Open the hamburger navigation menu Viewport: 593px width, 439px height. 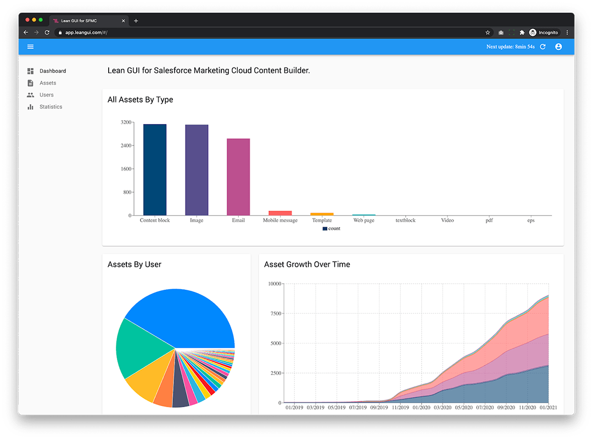pos(30,47)
